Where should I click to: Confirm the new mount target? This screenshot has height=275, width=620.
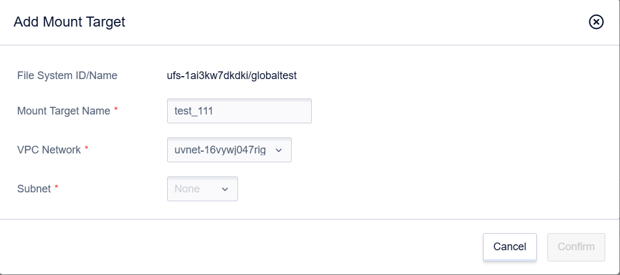coord(576,247)
